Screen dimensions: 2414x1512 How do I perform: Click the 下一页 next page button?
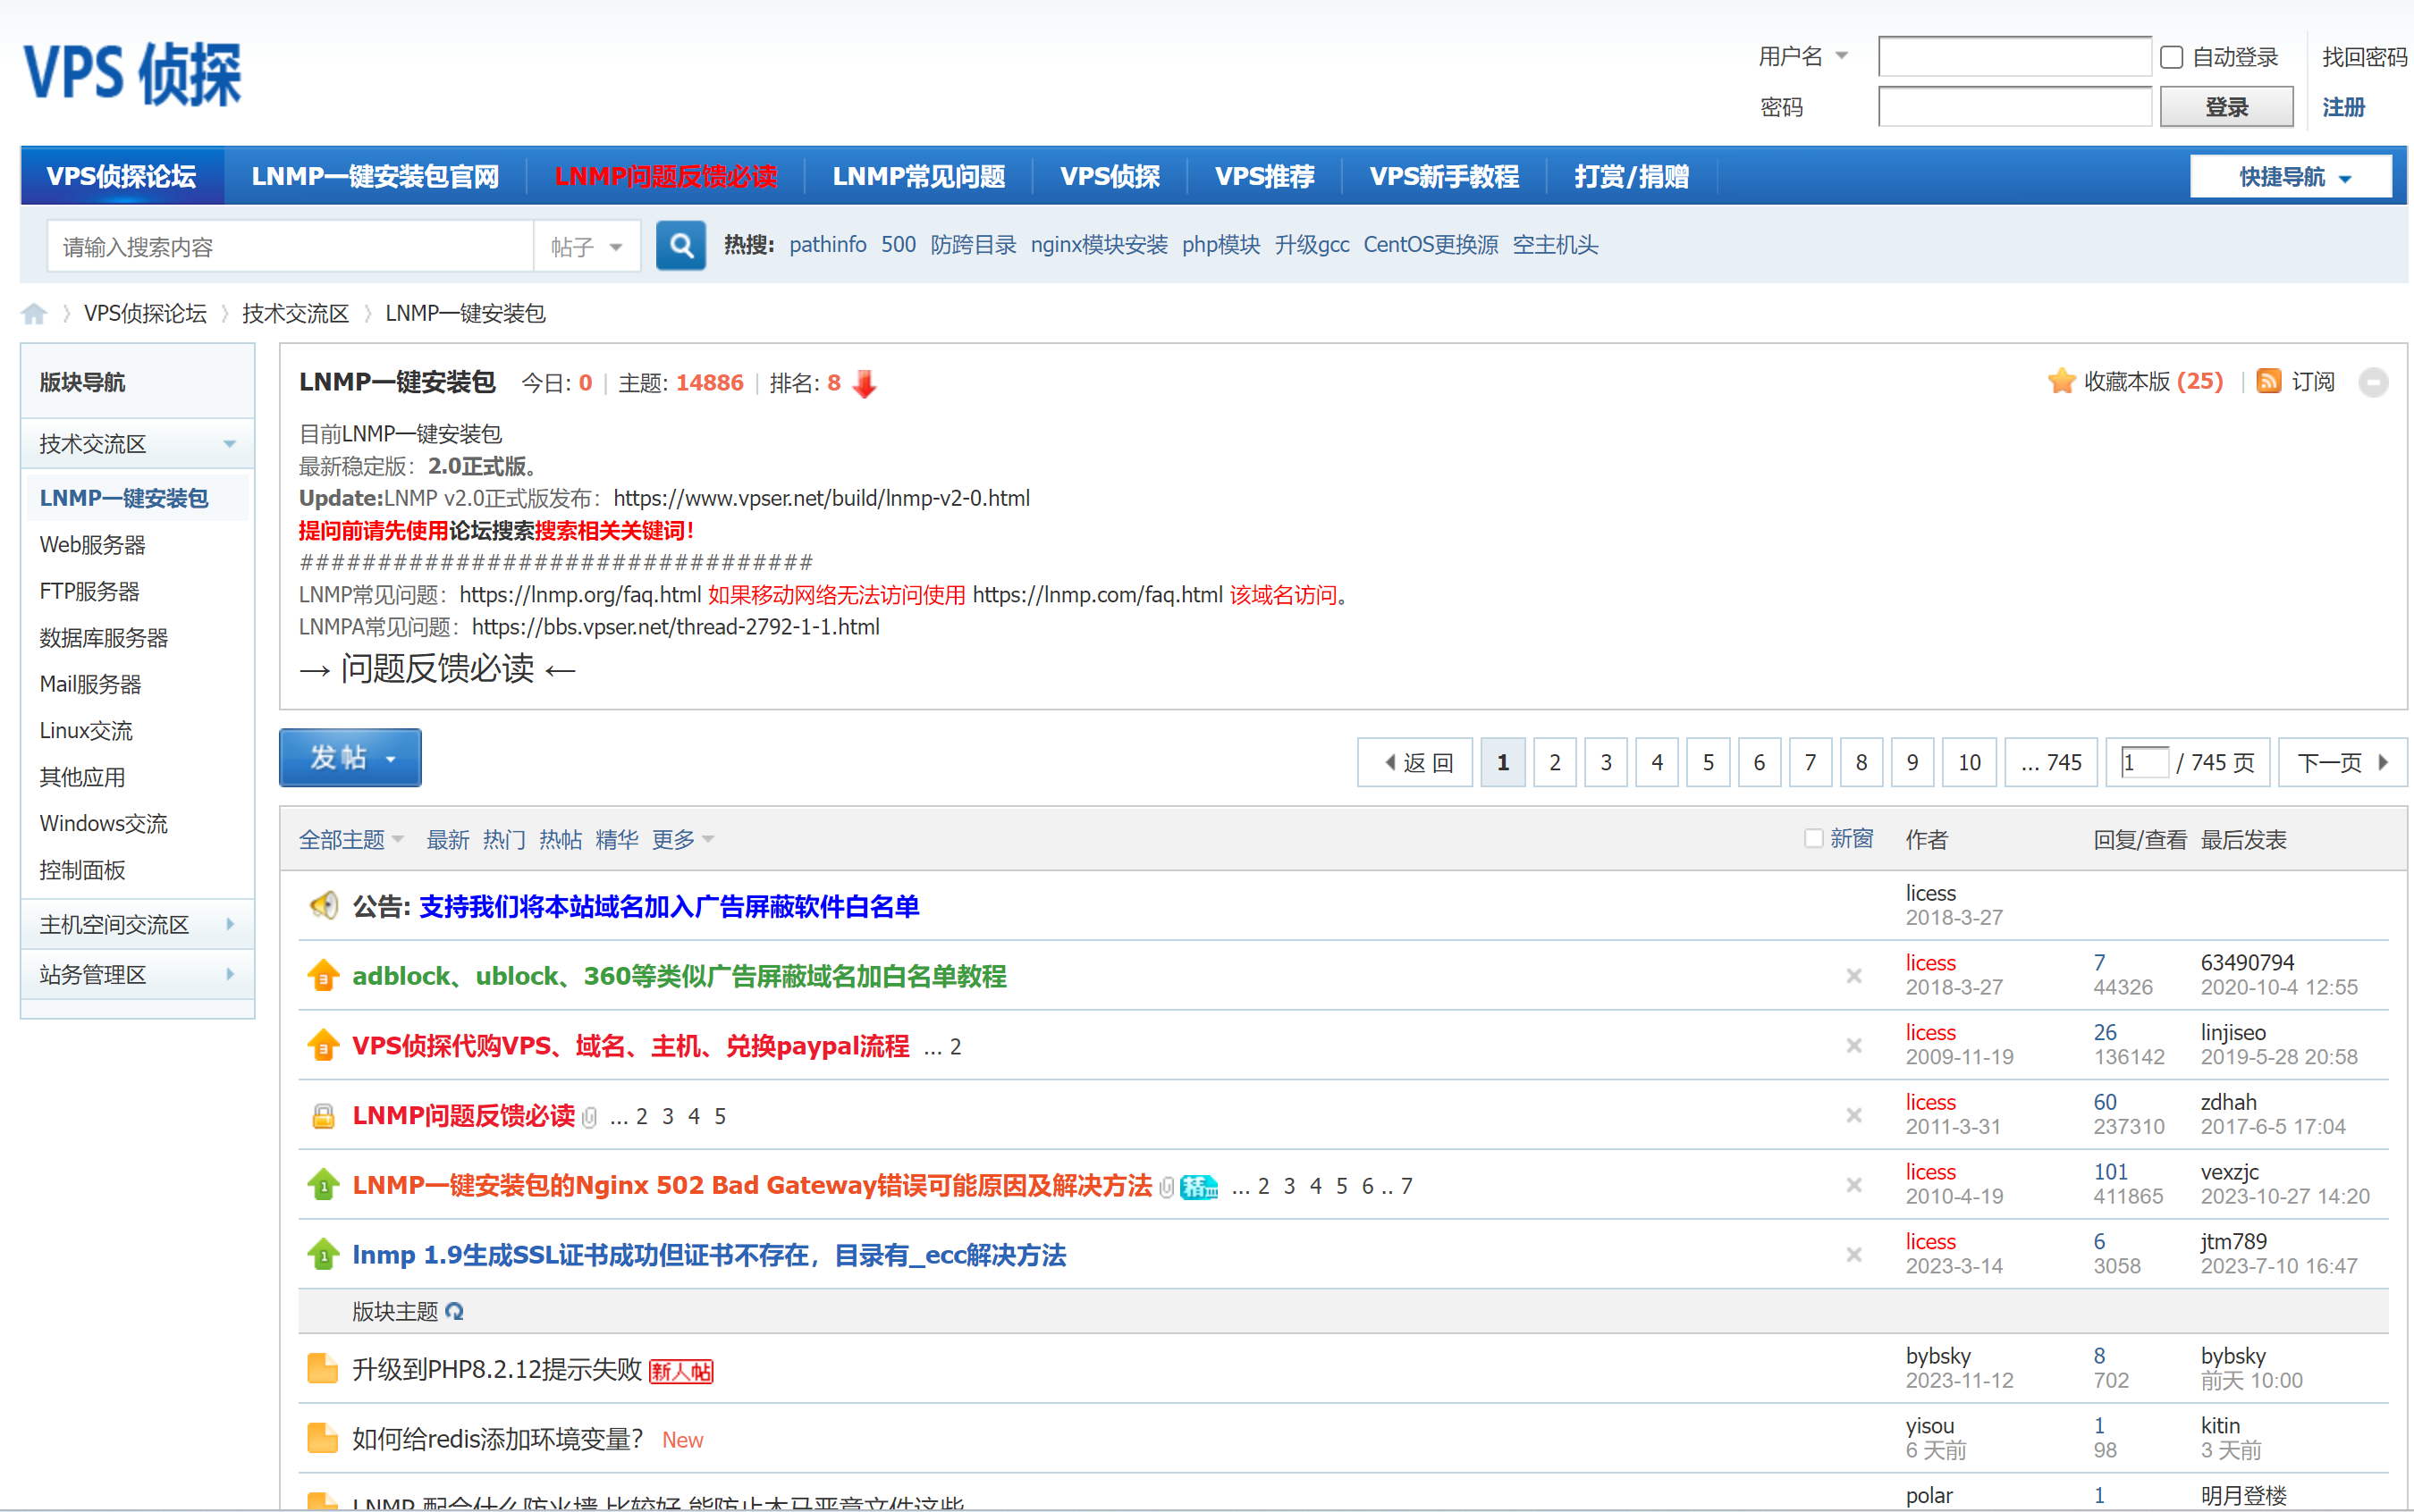point(2341,763)
